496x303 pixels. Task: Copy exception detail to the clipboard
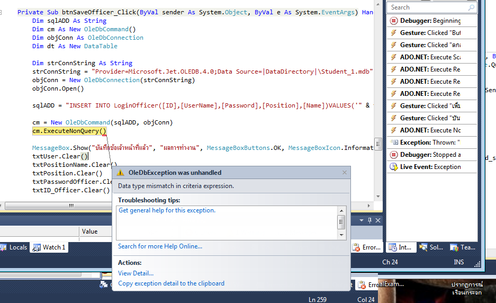point(171,283)
